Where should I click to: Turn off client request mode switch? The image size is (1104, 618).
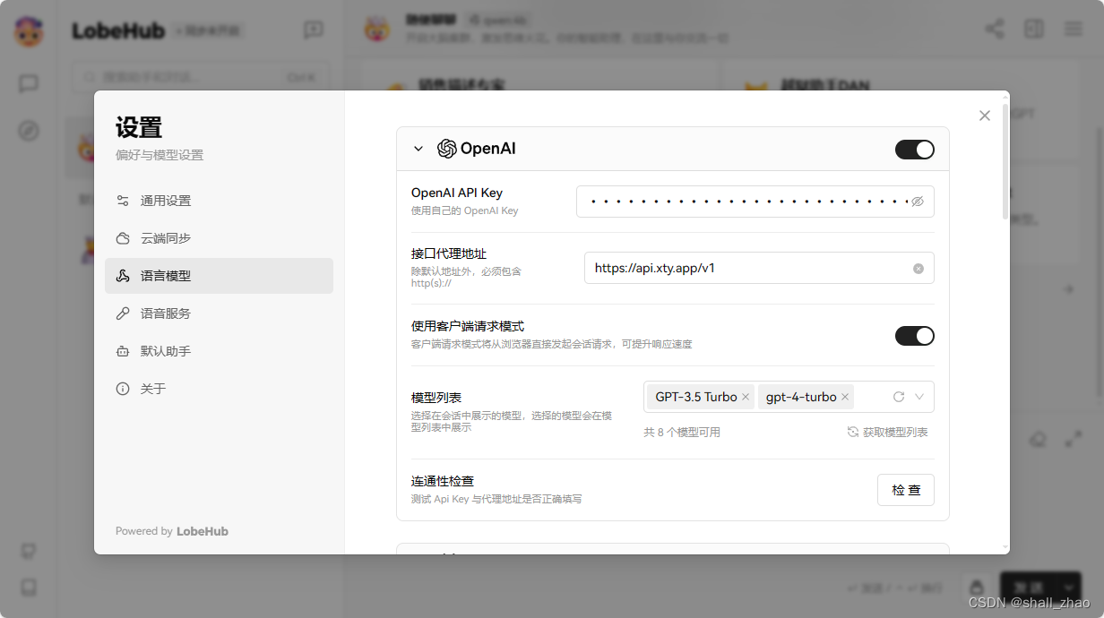[x=915, y=336]
